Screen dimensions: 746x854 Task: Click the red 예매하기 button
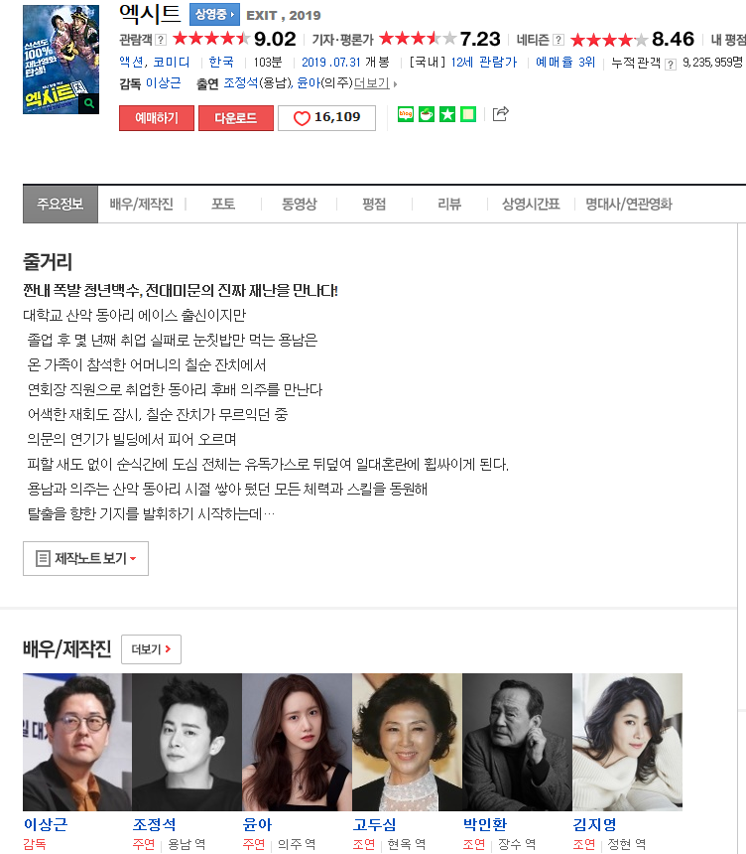(x=157, y=118)
